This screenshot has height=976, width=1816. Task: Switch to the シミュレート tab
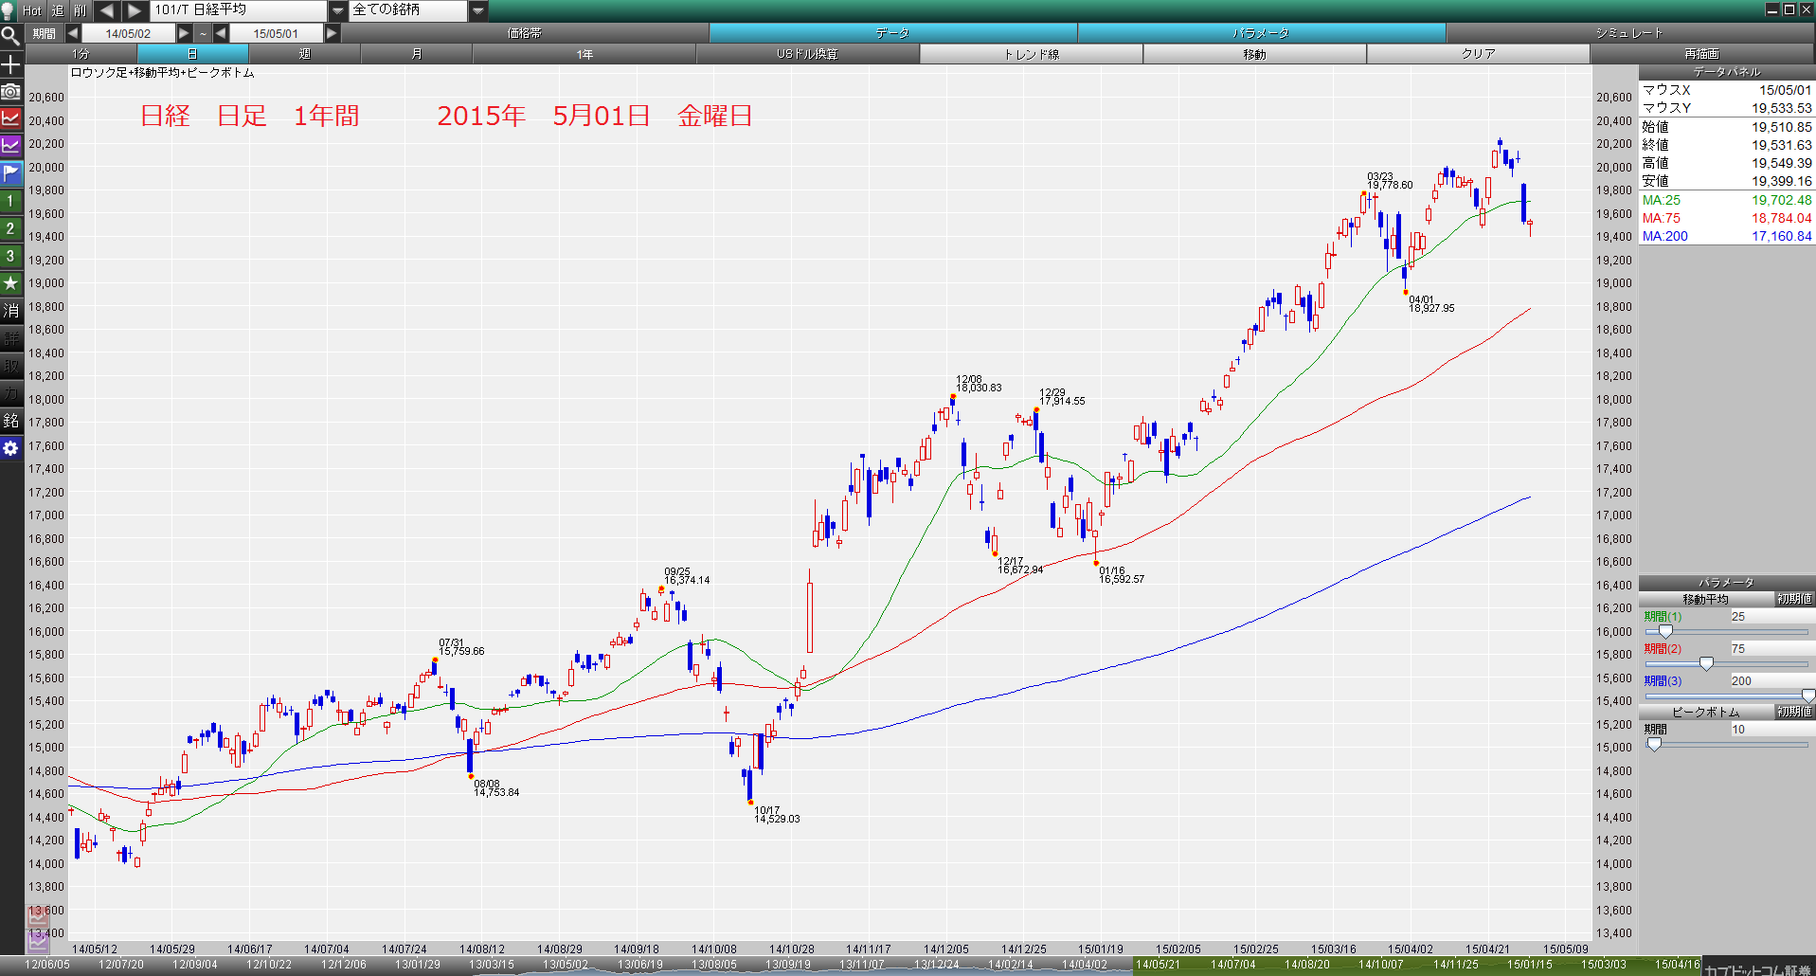1630,33
